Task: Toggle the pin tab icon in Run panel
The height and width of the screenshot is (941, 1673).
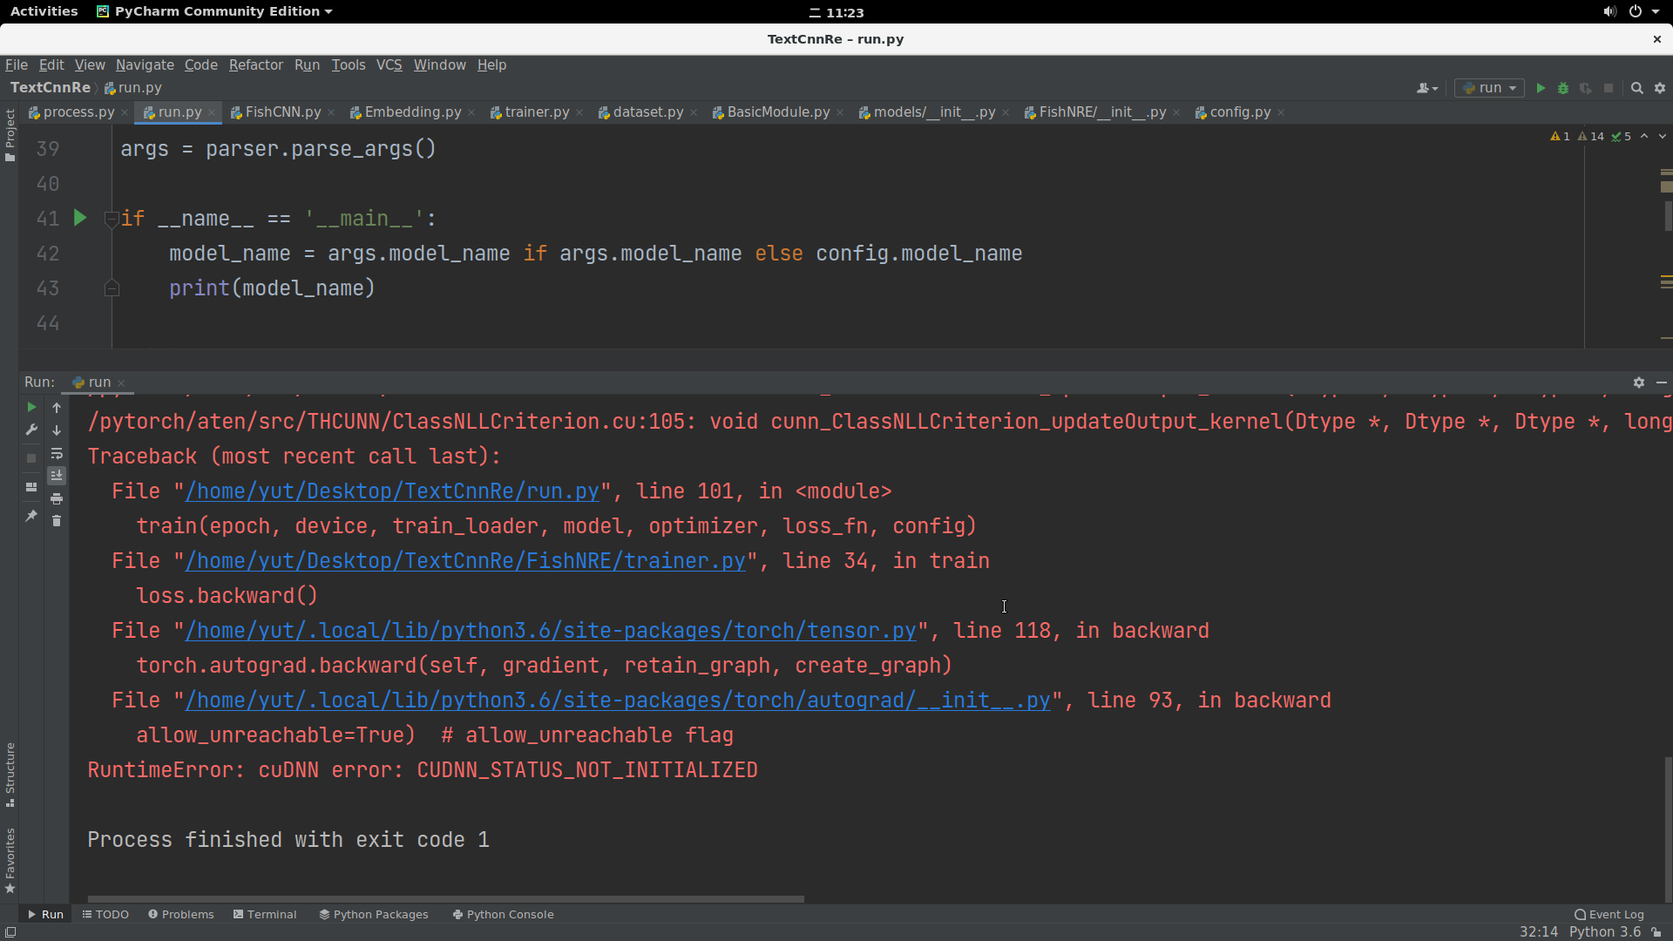Action: tap(31, 516)
